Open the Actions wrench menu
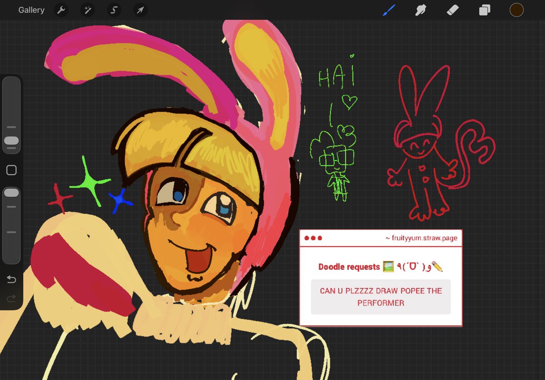The height and width of the screenshot is (380, 545). click(x=61, y=10)
